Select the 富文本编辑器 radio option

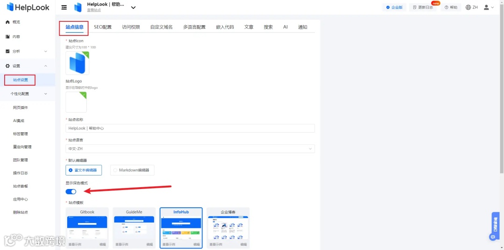point(84,170)
